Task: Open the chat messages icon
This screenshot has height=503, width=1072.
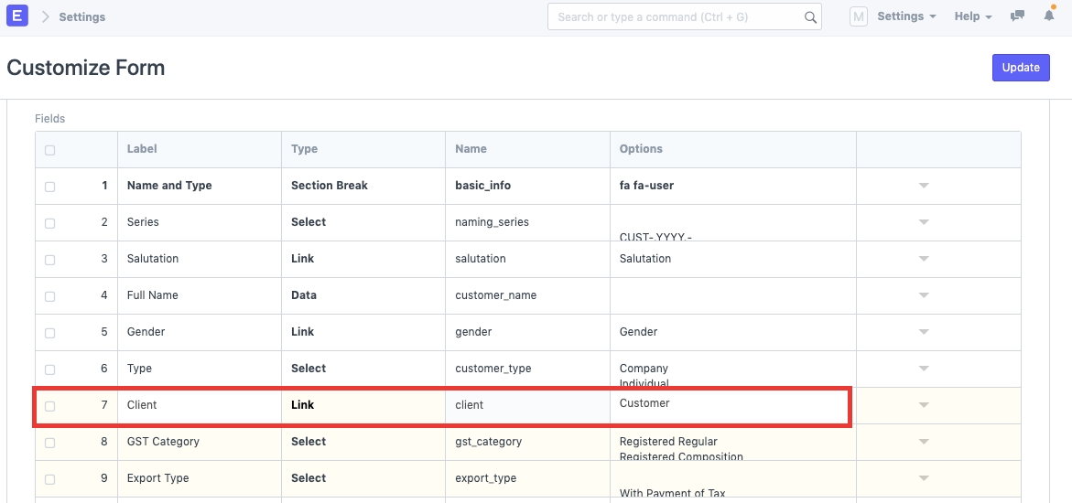Action: click(1017, 16)
